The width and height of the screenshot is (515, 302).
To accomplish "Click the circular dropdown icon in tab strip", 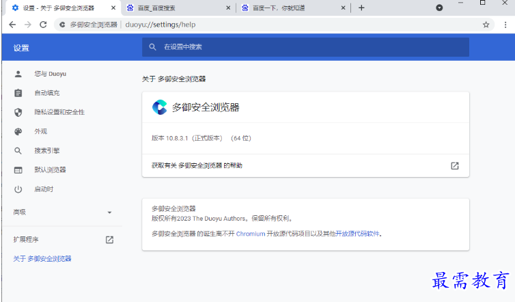I will (439, 8).
